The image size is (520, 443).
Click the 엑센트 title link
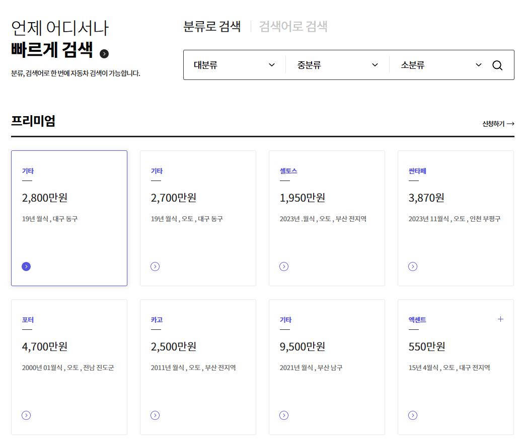(x=417, y=320)
